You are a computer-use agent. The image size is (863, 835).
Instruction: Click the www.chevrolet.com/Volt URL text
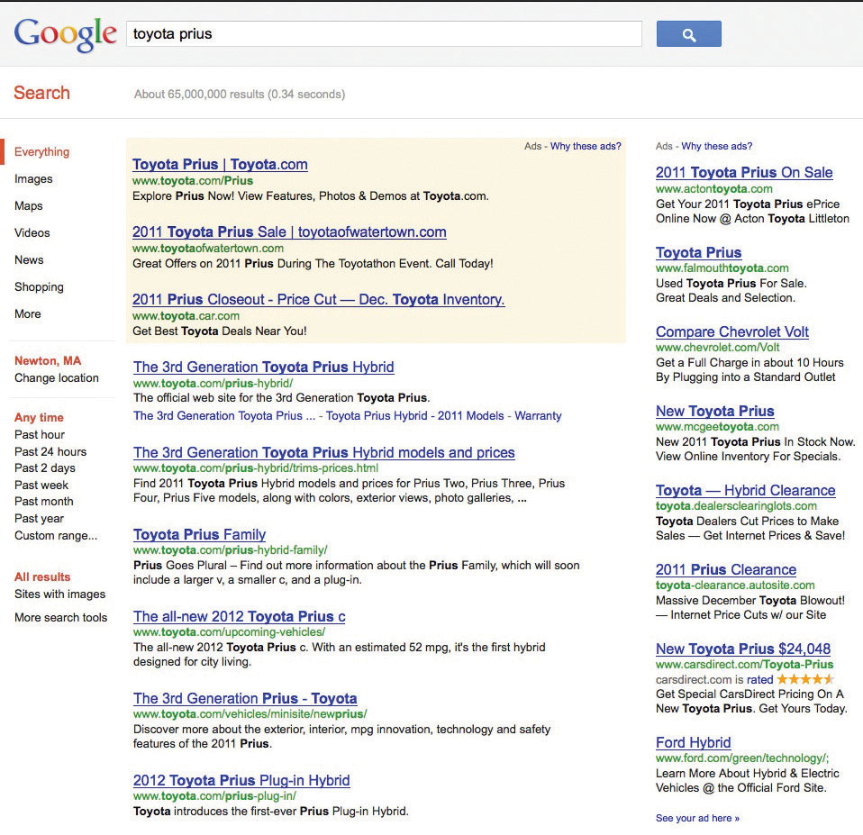718,348
